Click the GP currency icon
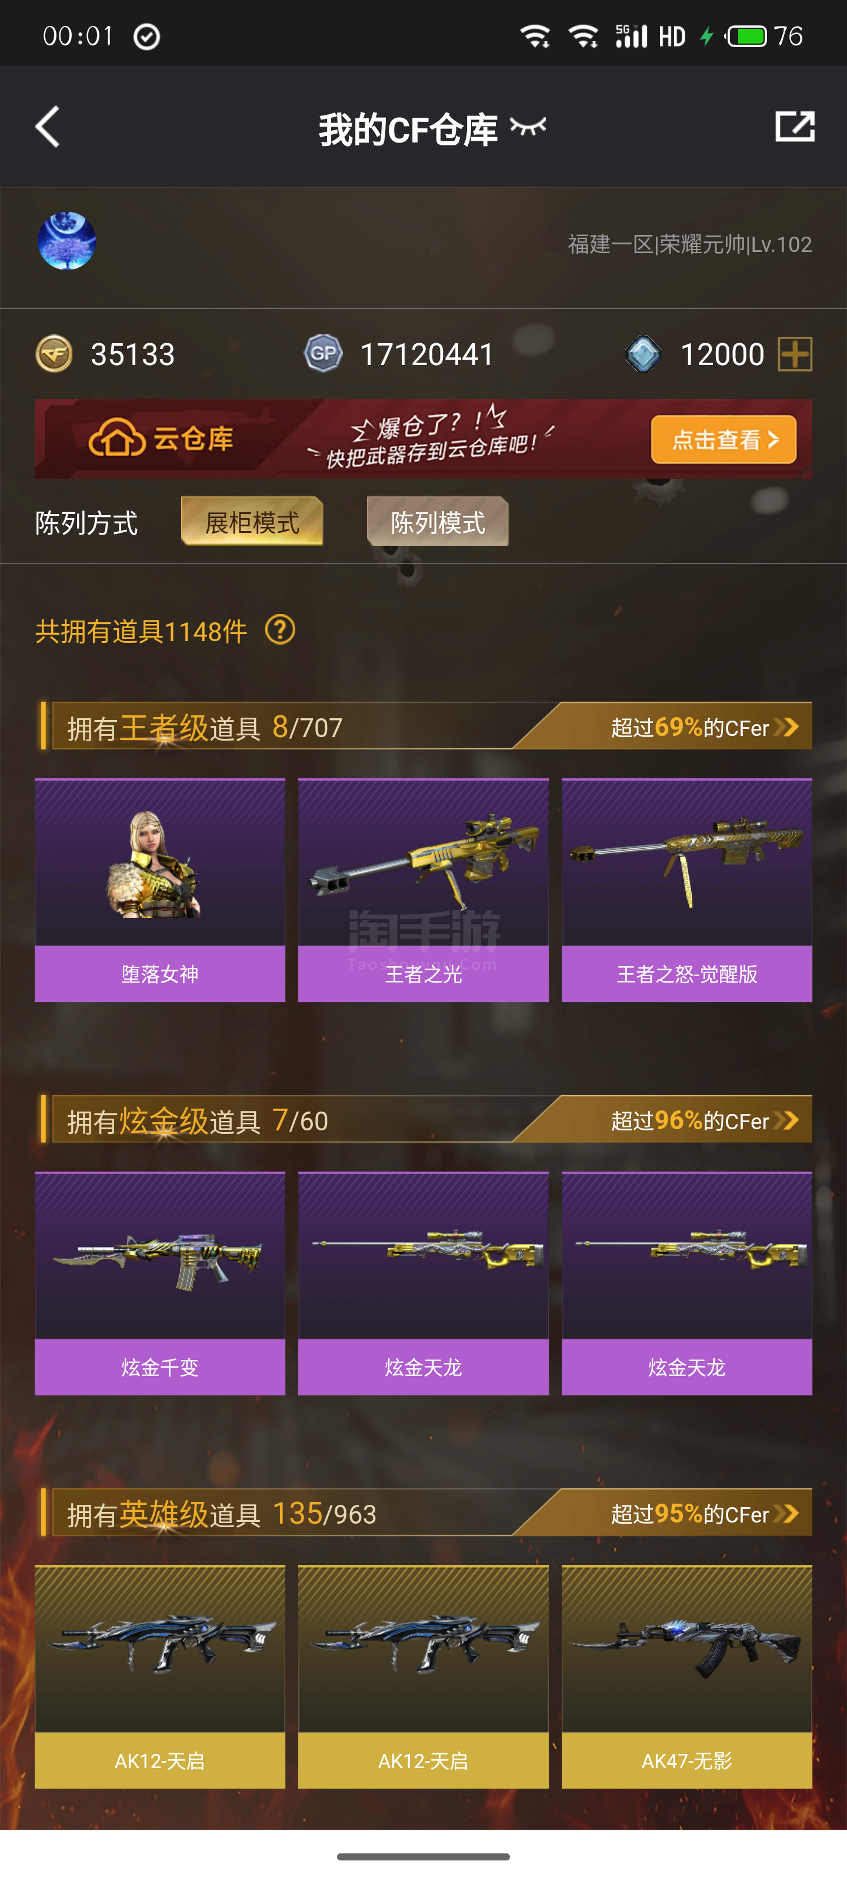847x1884 pixels. tap(323, 354)
